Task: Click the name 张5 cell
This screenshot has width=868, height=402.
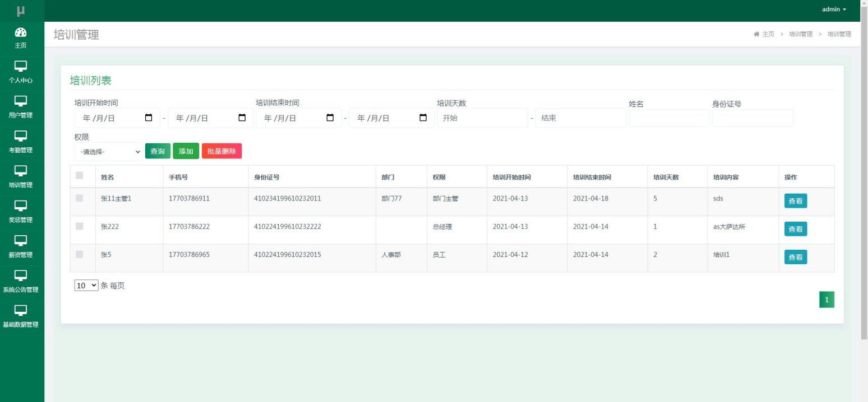Action: (x=106, y=254)
